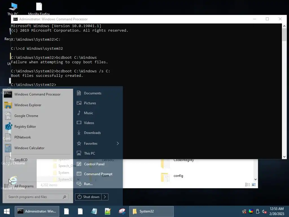289x217 pixels.
Task: Click first blank document taskbar icon
Action: click(67, 211)
